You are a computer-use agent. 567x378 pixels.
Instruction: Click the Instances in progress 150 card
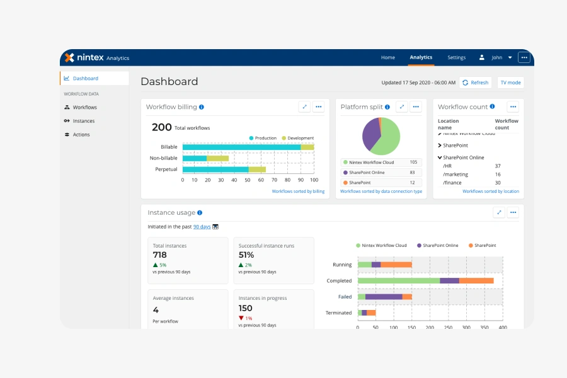(274, 309)
